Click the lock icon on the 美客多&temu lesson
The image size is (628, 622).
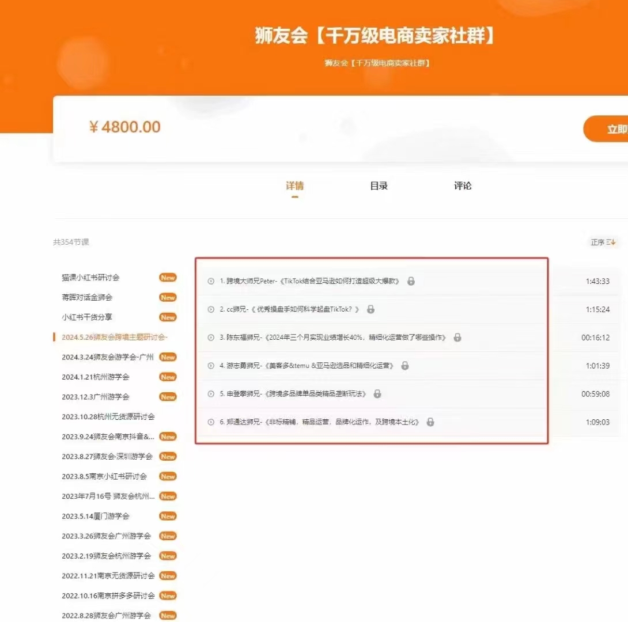(405, 366)
